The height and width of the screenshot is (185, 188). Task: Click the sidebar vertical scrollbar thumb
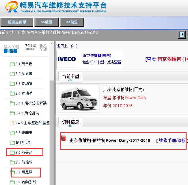tap(52, 132)
